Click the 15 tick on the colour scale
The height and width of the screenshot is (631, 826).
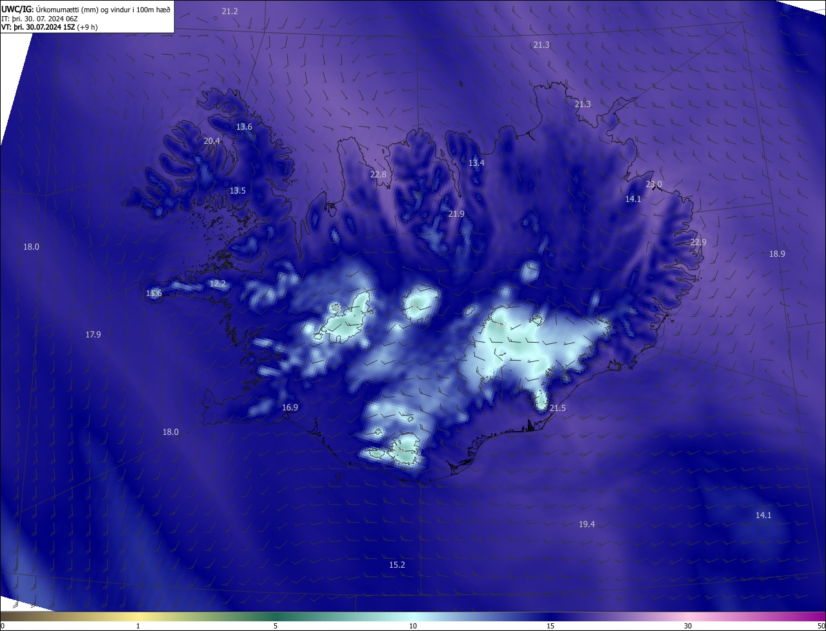(x=550, y=626)
